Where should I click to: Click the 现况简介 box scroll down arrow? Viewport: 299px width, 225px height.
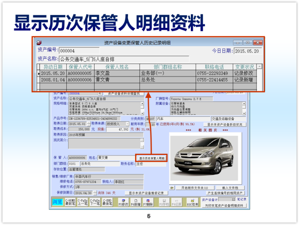point(142,147)
